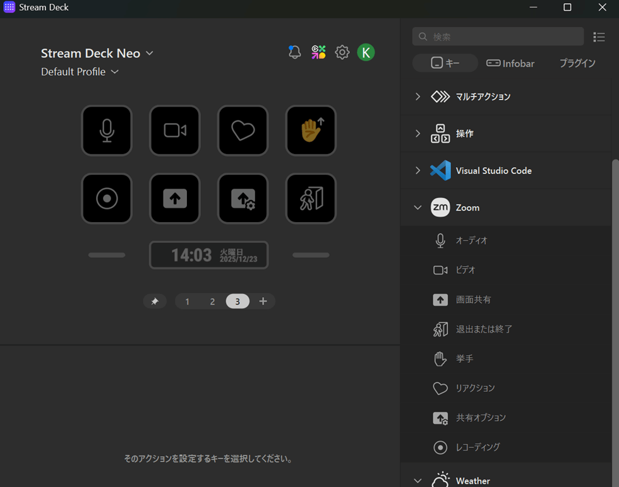Viewport: 619px width, 487px height.
Task: Open the colorful Marketplace icon
Action: [x=318, y=52]
